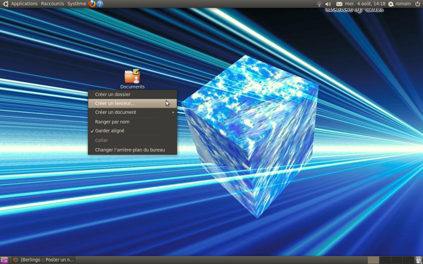423x264 pixels.
Task: Switch to the Berlingo Firefox window in taskbar
Action: [44, 260]
